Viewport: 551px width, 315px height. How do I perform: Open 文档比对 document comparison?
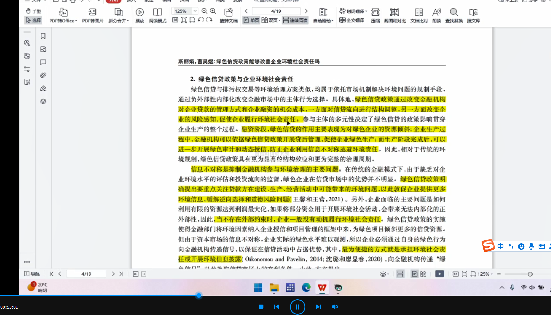(419, 16)
